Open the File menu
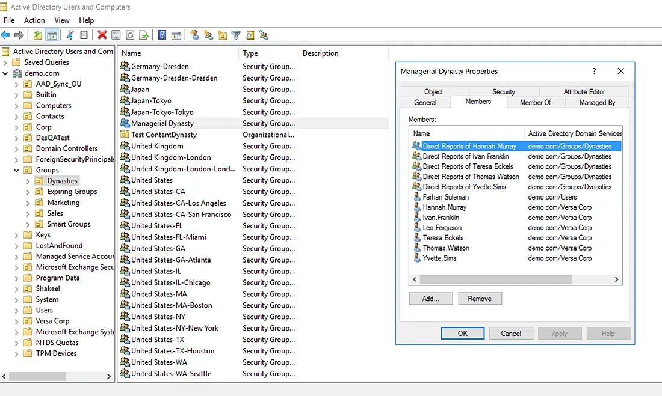662x396 pixels. coord(9,20)
